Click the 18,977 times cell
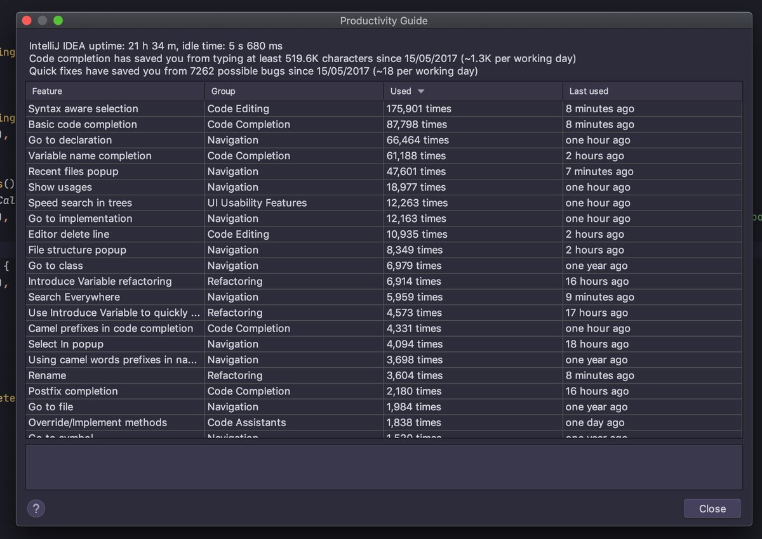Image resolution: width=762 pixels, height=539 pixels. pyautogui.click(x=473, y=187)
